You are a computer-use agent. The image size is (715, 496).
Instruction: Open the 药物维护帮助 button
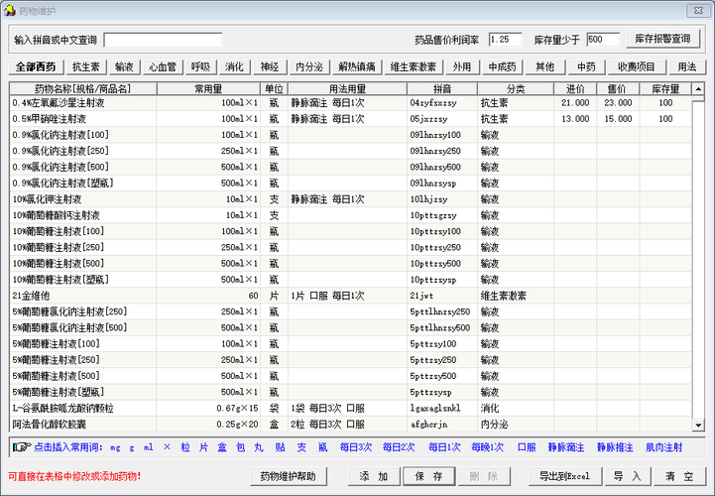coord(289,476)
